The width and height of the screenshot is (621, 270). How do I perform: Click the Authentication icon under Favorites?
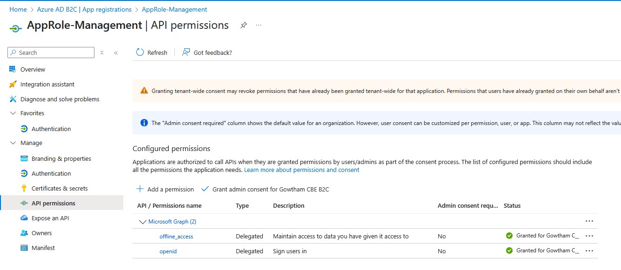[x=24, y=129]
